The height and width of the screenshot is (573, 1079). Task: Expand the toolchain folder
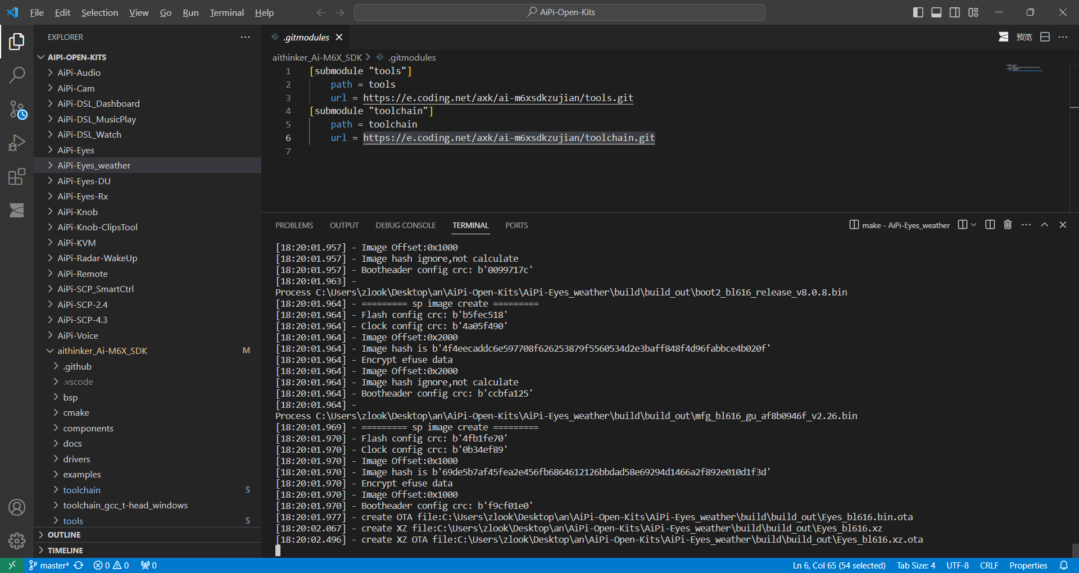coord(147,490)
